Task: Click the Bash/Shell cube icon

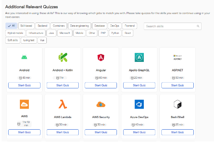Action: 177,104
